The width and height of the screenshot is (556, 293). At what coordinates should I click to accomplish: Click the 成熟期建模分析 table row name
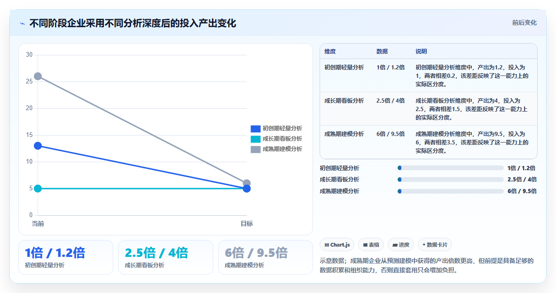[344, 134]
